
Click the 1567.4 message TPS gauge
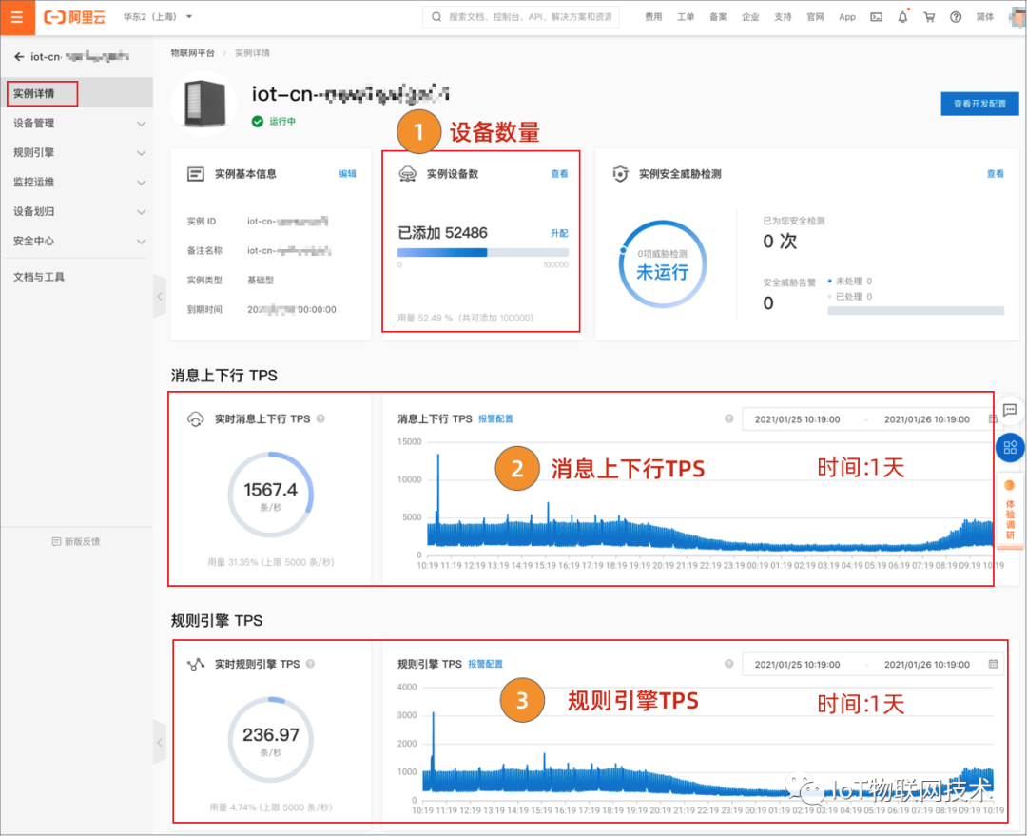pyautogui.click(x=270, y=495)
